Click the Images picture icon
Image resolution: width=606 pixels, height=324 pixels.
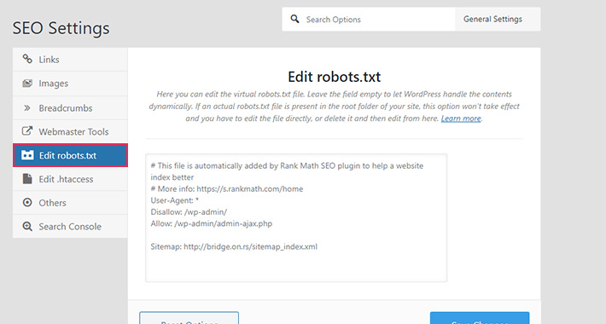[x=27, y=83]
